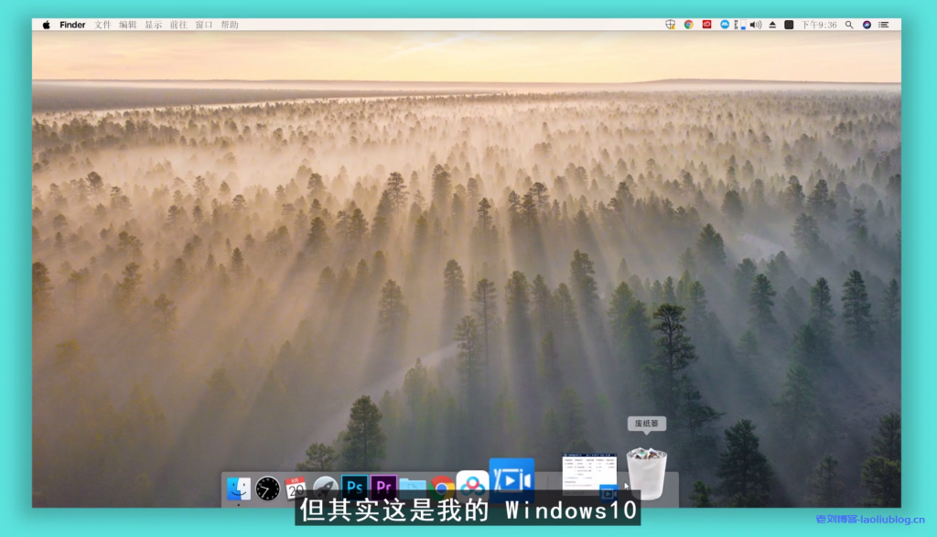Check the clock showing 下午9:36
Screen dimensions: 937x537
(x=820, y=24)
